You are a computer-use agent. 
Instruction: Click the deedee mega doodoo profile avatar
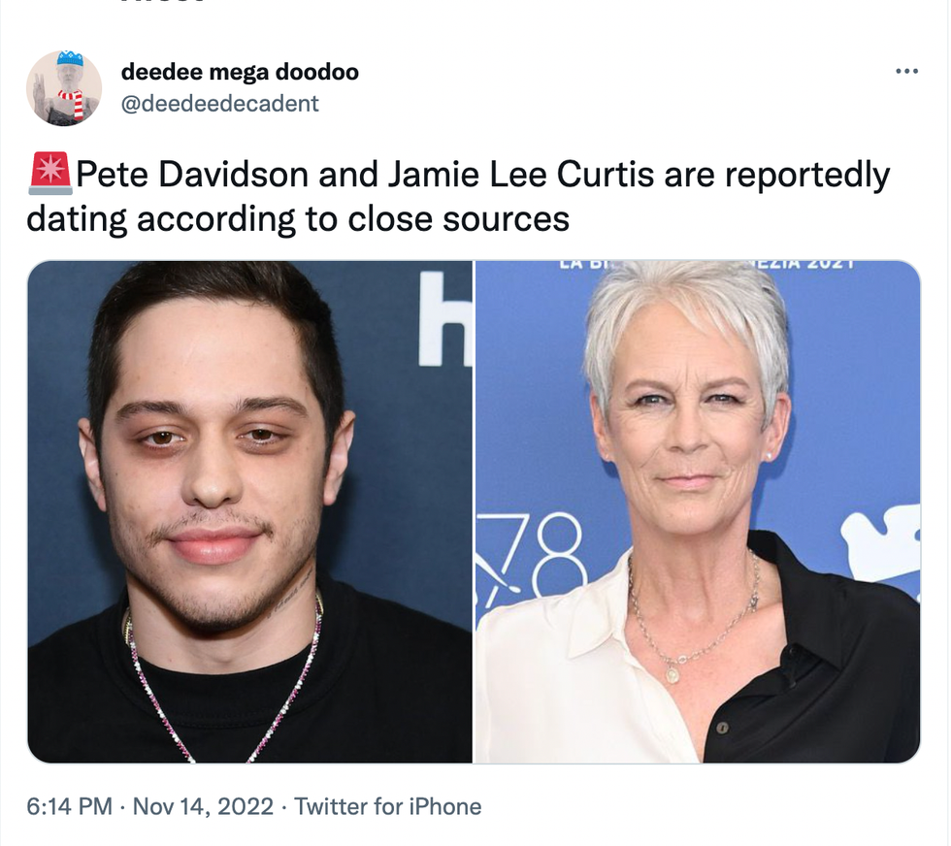click(x=64, y=88)
